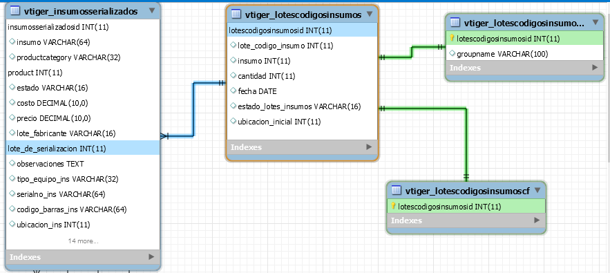The width and height of the screenshot is (610, 273).
Task: Select codigo_barras_ins VARCHAR(64) column
Action: (83, 209)
